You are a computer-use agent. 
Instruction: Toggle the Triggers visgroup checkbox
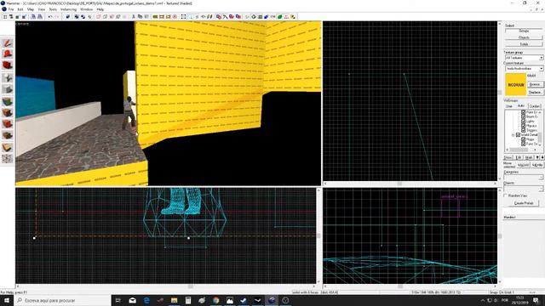(524, 130)
